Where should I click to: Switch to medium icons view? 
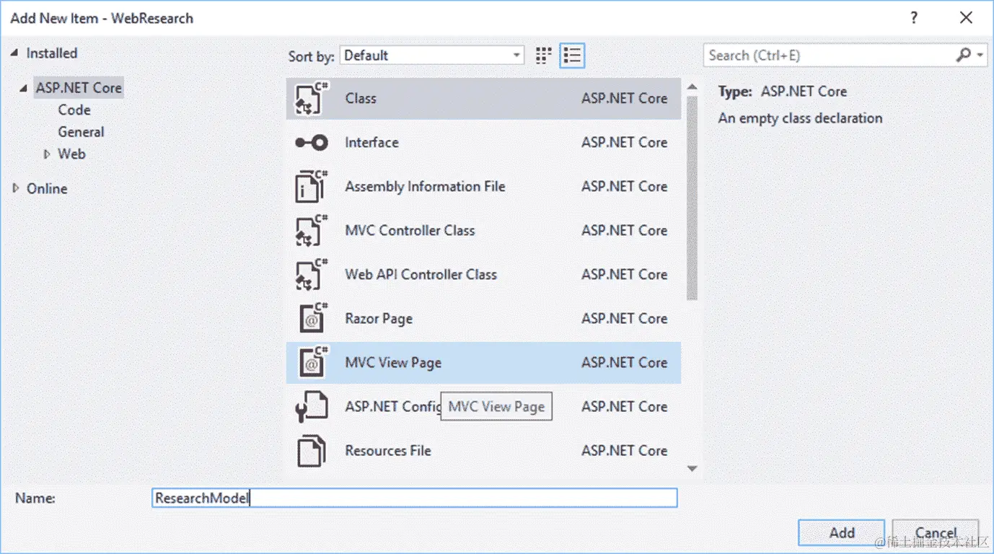point(544,56)
